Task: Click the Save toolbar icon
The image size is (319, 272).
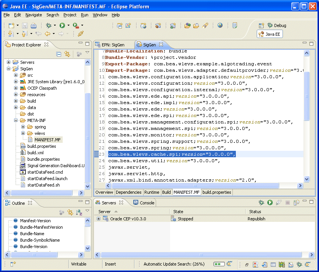Action: pyautogui.click(x=25, y=25)
